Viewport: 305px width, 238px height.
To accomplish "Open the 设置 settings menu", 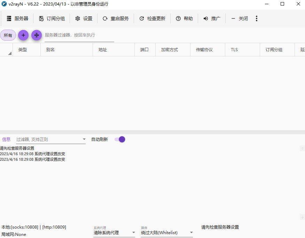I will click(x=84, y=18).
